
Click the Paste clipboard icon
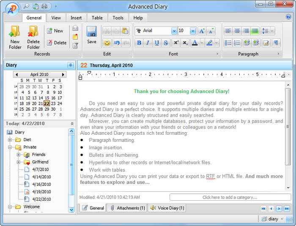[125, 31]
